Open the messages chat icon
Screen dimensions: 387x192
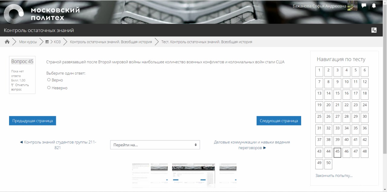tap(364, 6)
